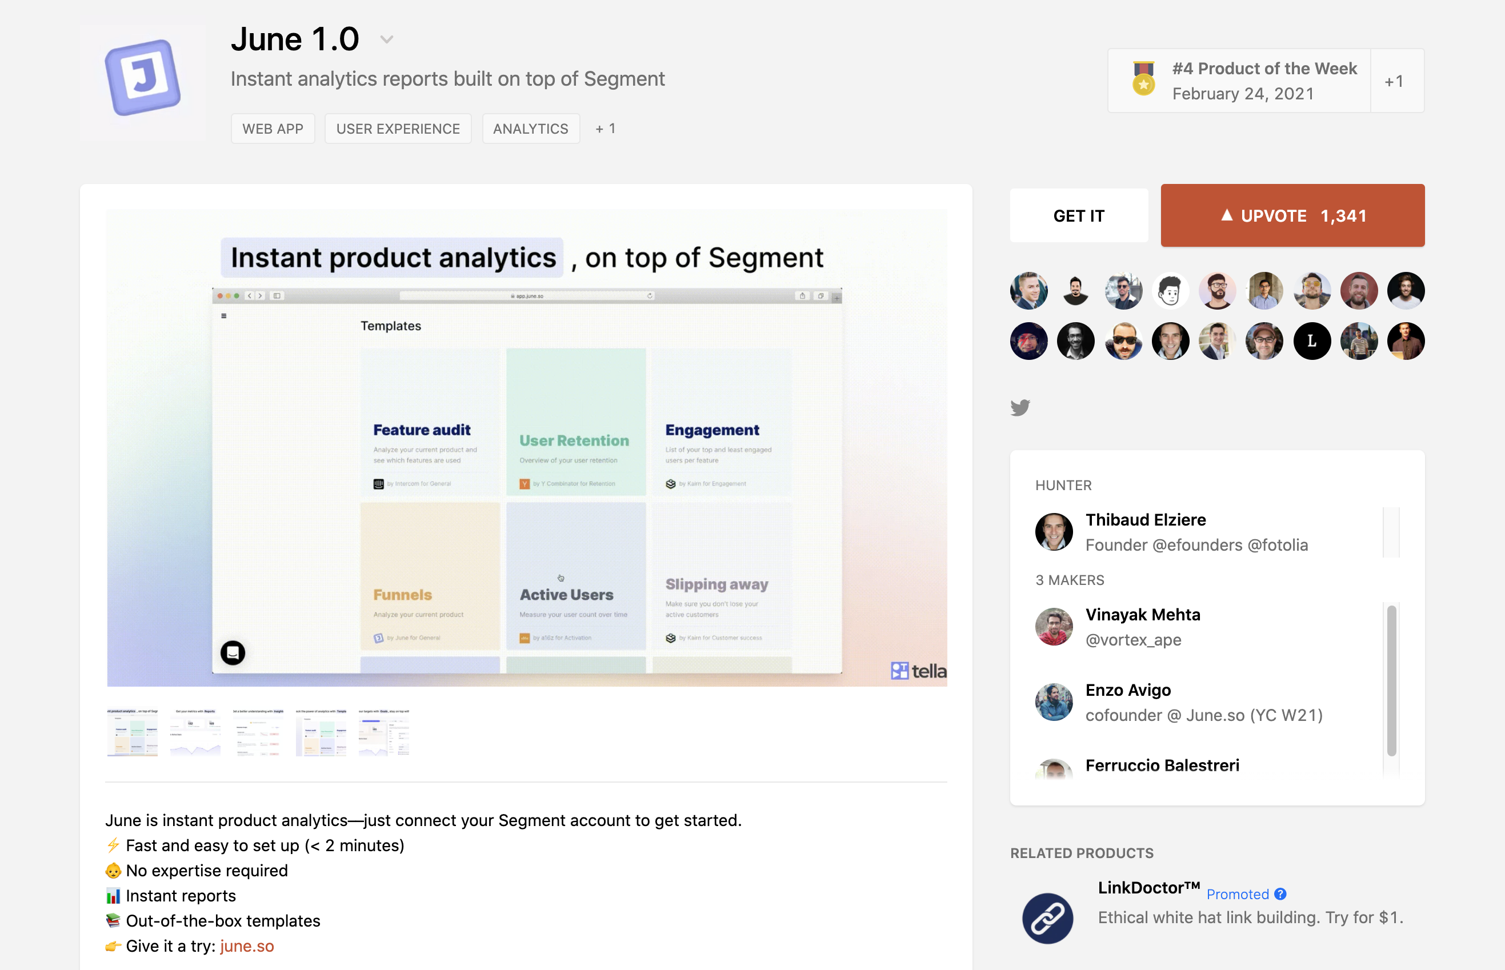Select the fifth gallery thumbnail with Goals

point(385,732)
